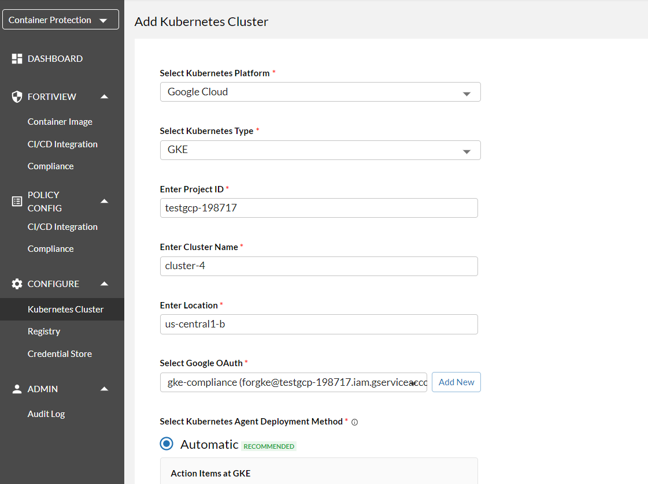Collapse the Admin section chevron
Image resolution: width=648 pixels, height=484 pixels.
[x=105, y=389]
